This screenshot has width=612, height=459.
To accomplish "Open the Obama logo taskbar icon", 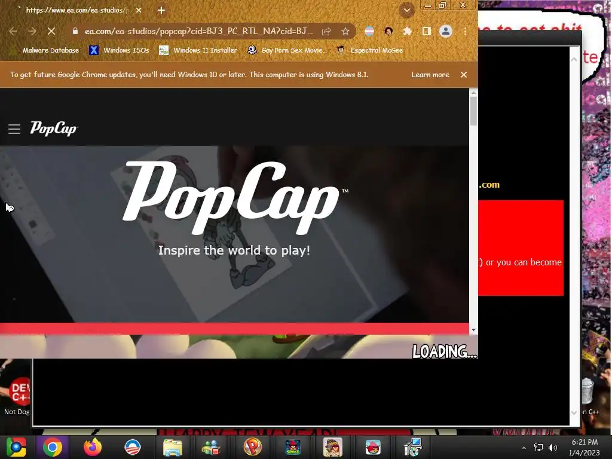I will click(x=132, y=447).
